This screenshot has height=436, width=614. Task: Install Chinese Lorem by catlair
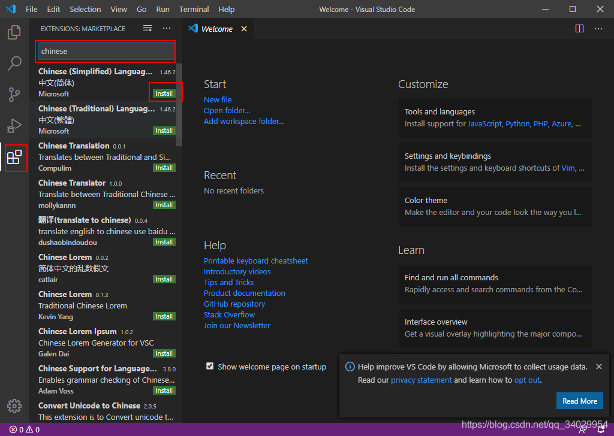[164, 279]
